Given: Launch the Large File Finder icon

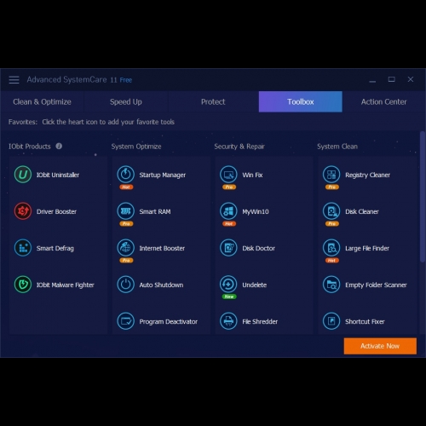Looking at the screenshot, I should point(331,248).
